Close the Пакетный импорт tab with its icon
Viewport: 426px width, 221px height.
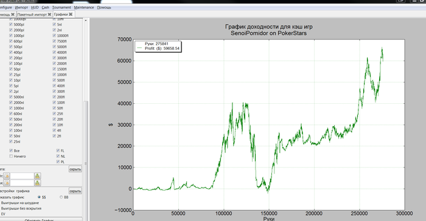click(x=49, y=14)
